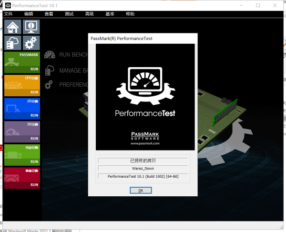Open the System Information monitor icon
This screenshot has width=286, height=232.
click(31, 27)
